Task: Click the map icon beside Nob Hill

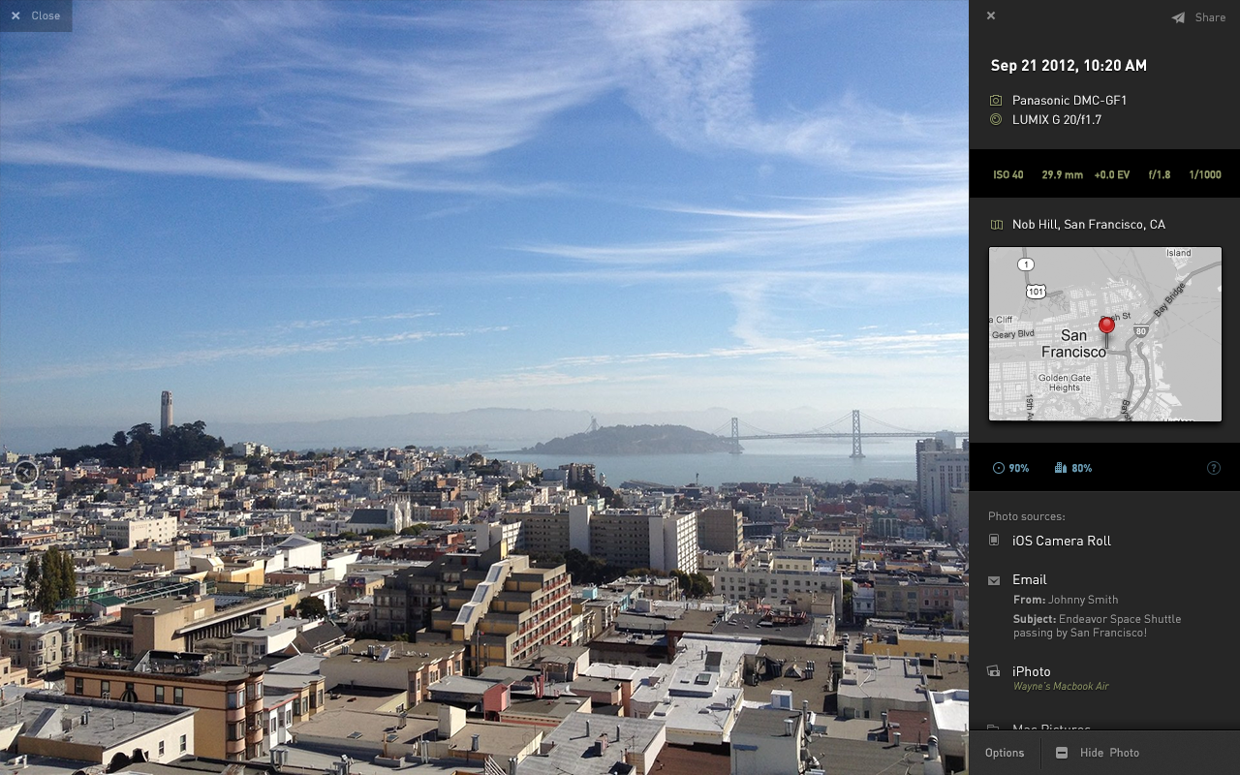Action: (x=996, y=225)
